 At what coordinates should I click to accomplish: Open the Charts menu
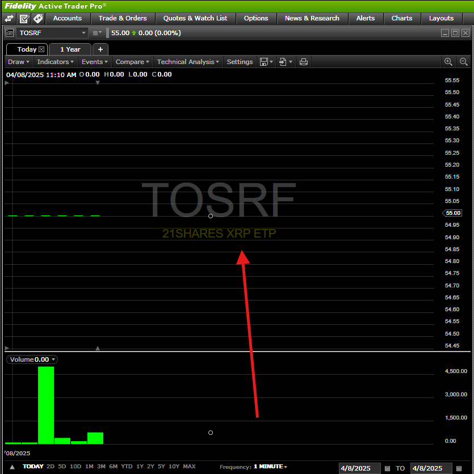[402, 19]
